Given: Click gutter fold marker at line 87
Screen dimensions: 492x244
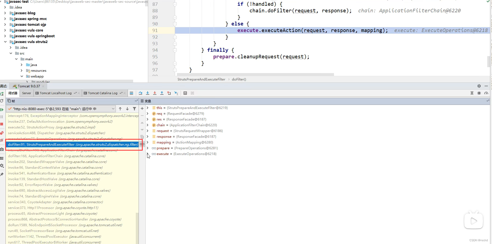Looking at the screenshot, I should point(175,4).
